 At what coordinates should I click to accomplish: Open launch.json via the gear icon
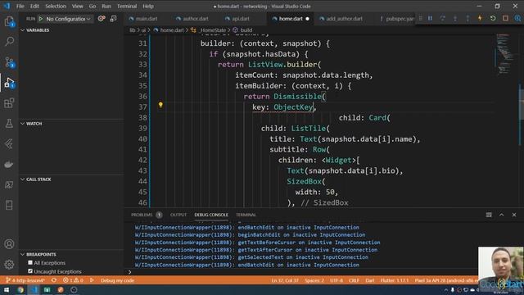[x=102, y=19]
